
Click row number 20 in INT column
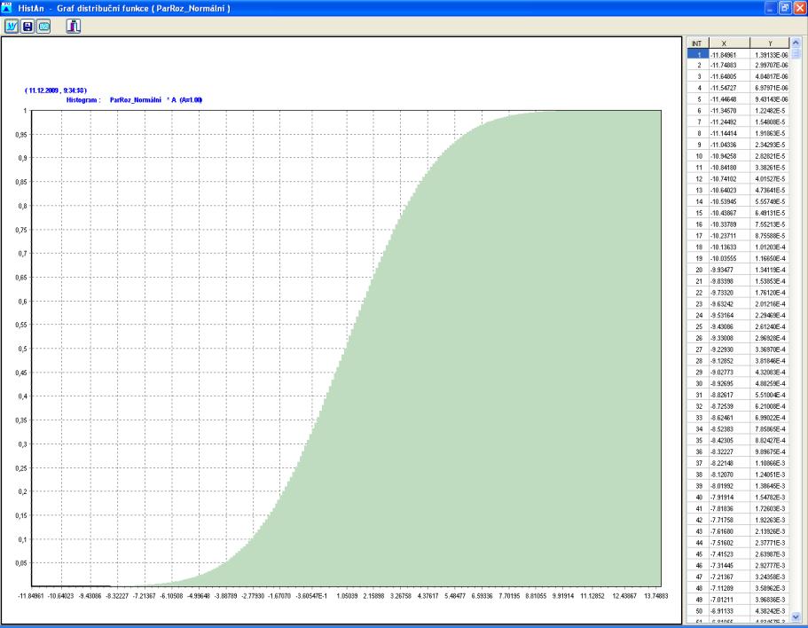(698, 270)
